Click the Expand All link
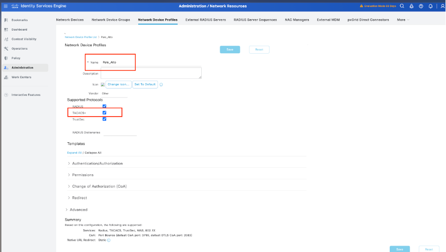The height and width of the screenshot is (252, 446). coord(74,153)
